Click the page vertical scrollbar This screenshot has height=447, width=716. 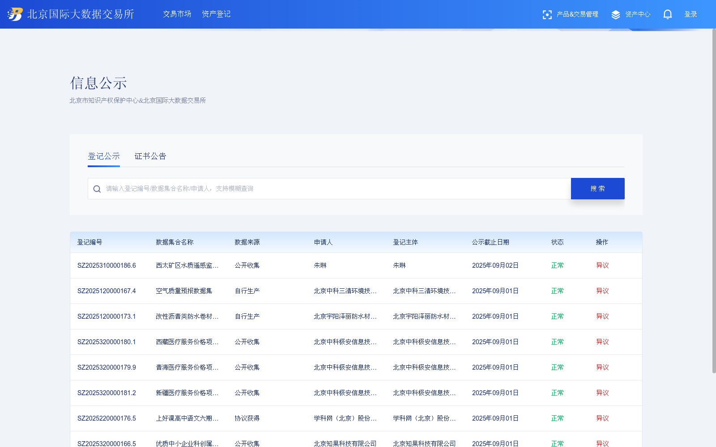(714, 201)
